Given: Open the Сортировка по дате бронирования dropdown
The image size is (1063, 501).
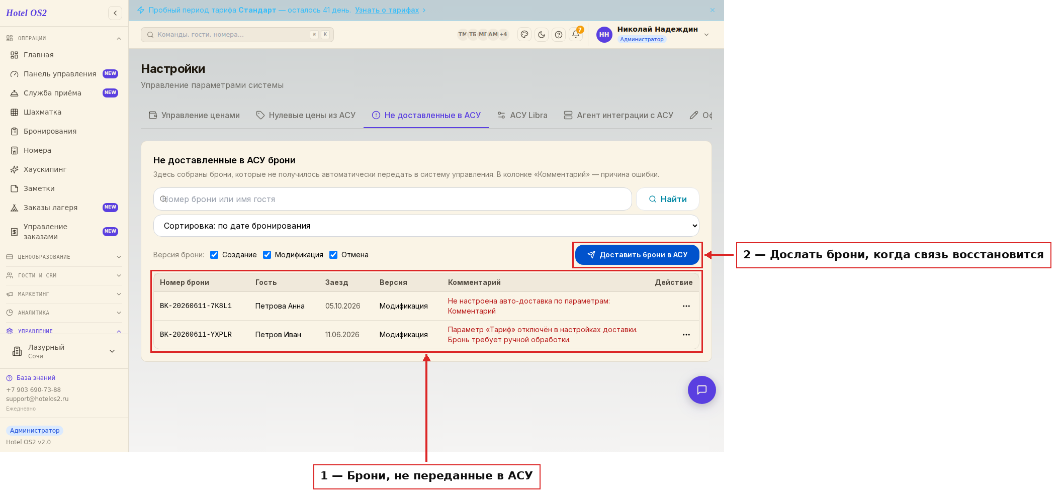Looking at the screenshot, I should point(426,226).
